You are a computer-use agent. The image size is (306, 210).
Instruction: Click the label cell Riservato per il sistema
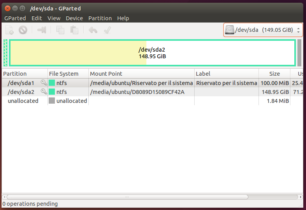coord(227,83)
